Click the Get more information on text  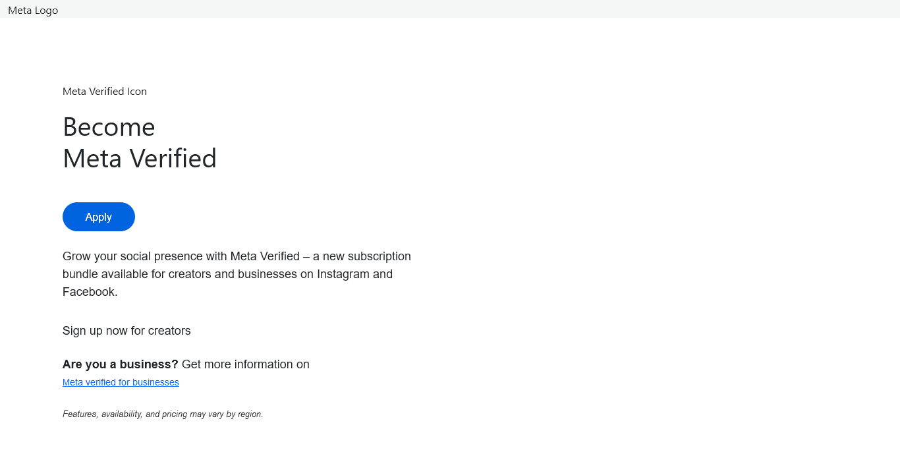[246, 364]
